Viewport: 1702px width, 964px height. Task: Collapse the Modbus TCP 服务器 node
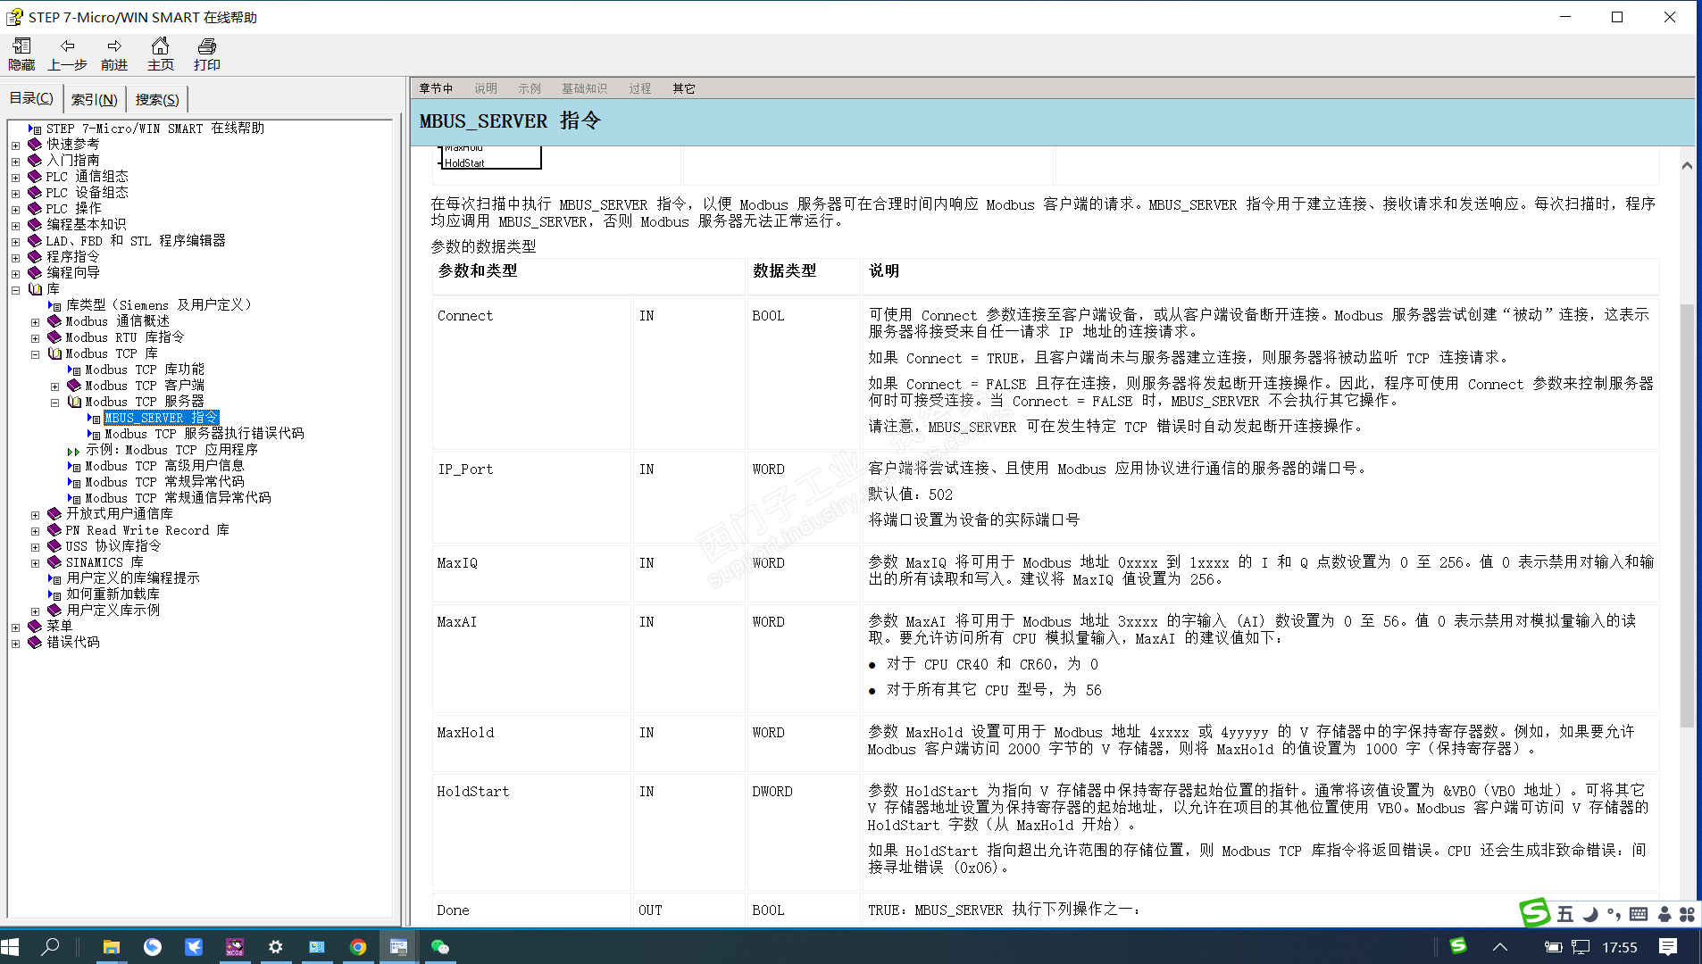54,402
